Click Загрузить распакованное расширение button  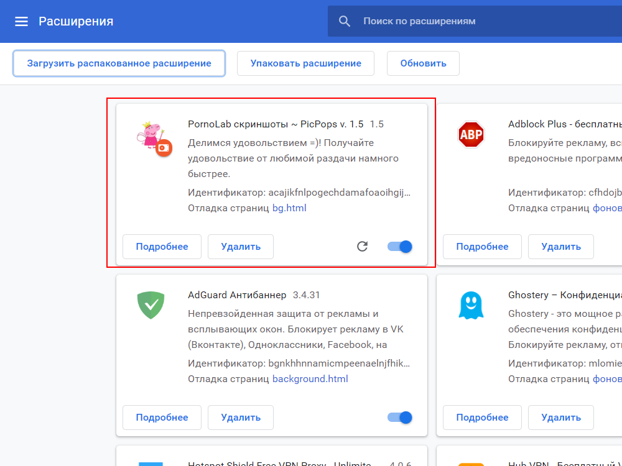(119, 63)
